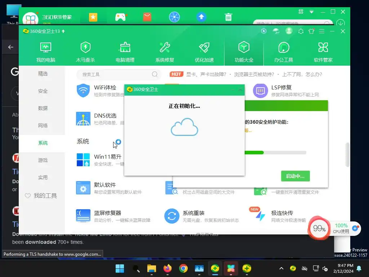
Task: Select 系统 category in sidebar
Action: 43,143
